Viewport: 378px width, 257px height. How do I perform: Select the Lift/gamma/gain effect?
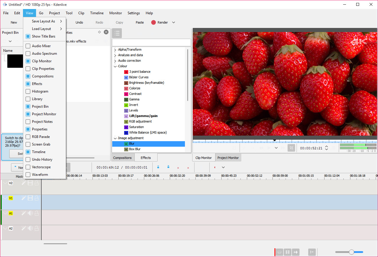click(x=143, y=116)
